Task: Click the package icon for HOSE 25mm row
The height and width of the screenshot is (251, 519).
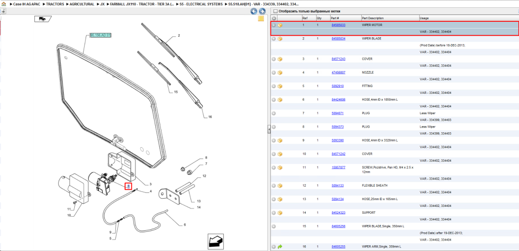Action: [280, 200]
